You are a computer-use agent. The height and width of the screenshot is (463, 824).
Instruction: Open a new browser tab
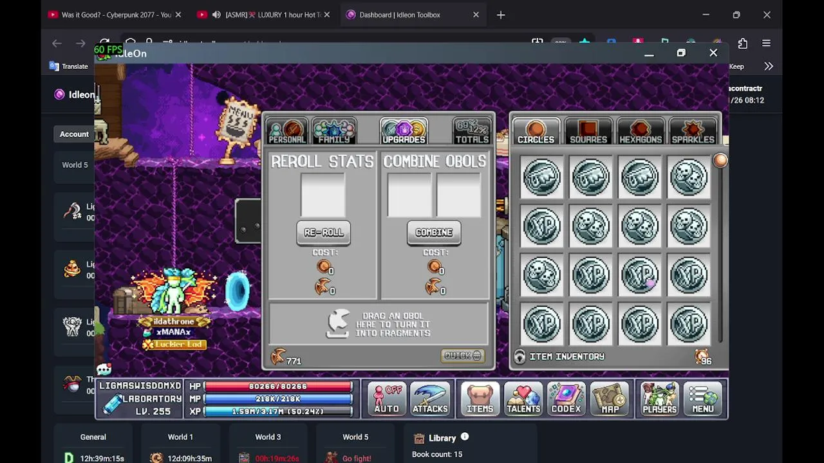click(x=501, y=15)
